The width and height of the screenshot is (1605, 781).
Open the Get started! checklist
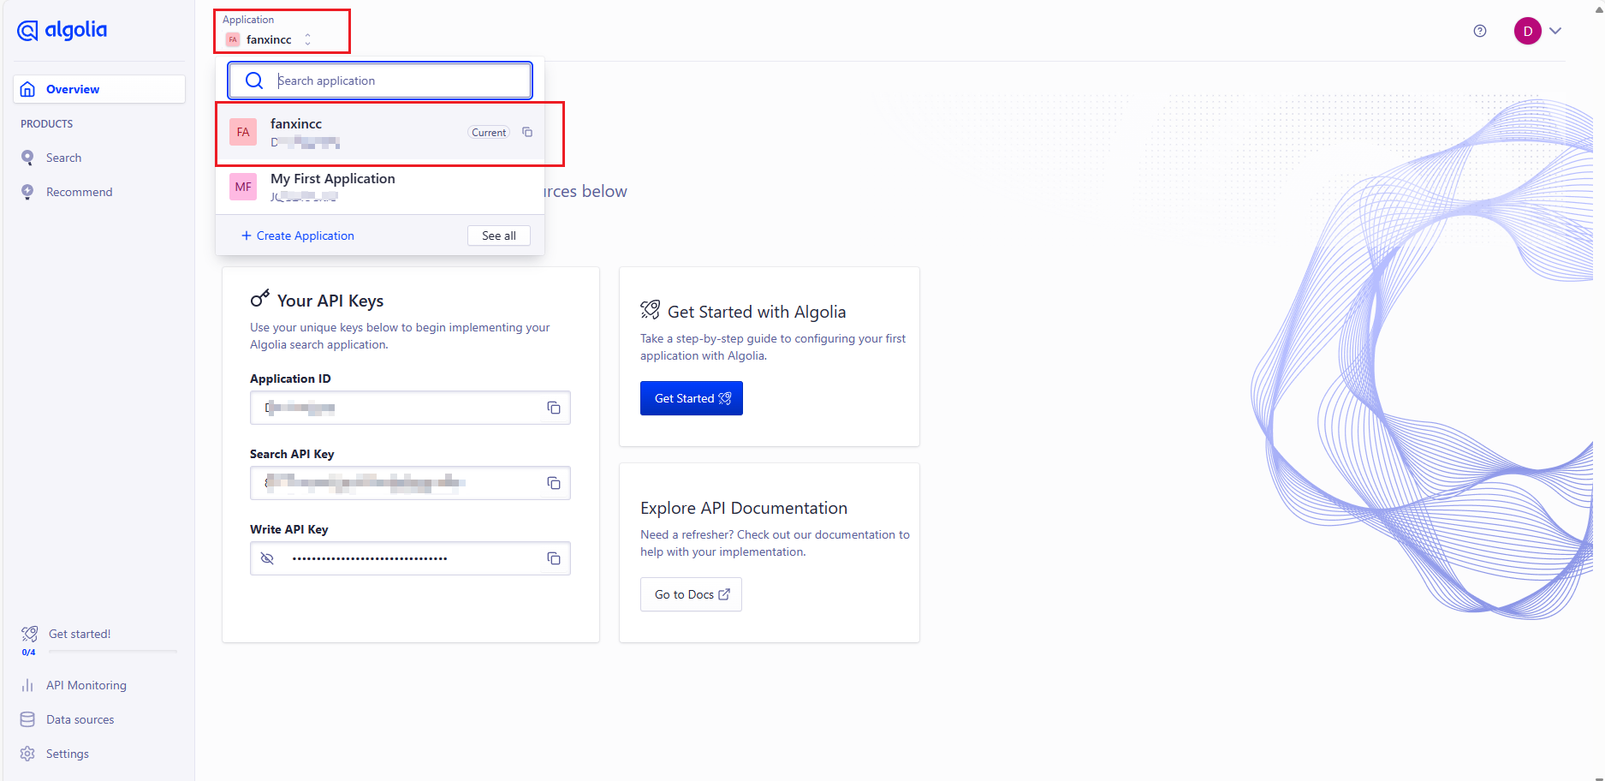[80, 634]
